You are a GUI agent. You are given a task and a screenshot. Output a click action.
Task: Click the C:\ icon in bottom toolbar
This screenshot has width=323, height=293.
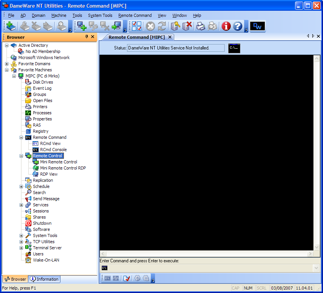(107, 278)
